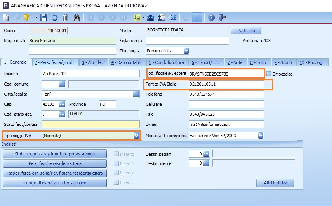This screenshot has width=332, height=206.
Task: Toggle Inserito checkbox beside Luogo di esercizio
Action: (116, 182)
